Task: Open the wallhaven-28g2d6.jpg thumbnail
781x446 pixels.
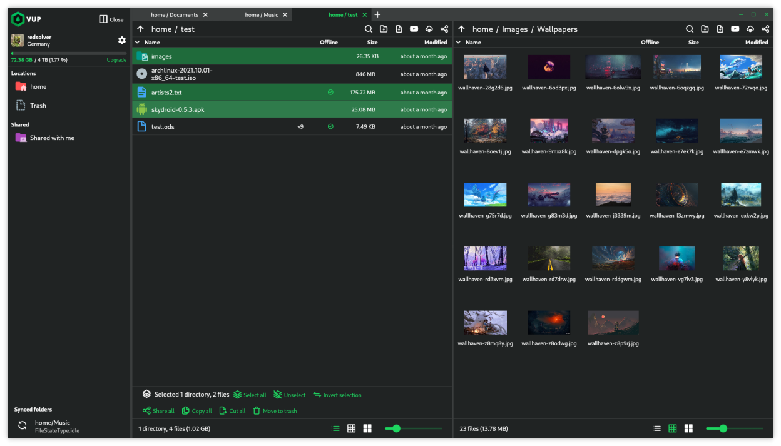Action: 485,67
